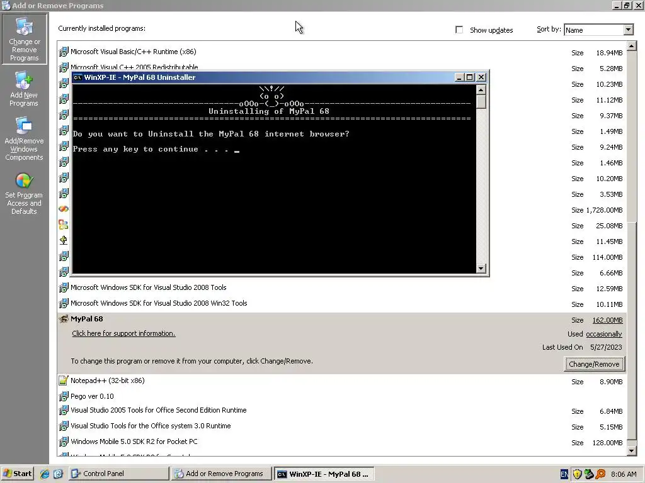
Task: Click Windows SDK for VS 2008 Tools icon
Action: point(64,287)
